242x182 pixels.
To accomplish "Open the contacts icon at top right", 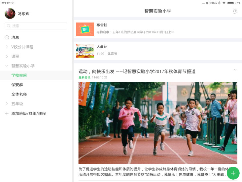I will [x=235, y=11].
